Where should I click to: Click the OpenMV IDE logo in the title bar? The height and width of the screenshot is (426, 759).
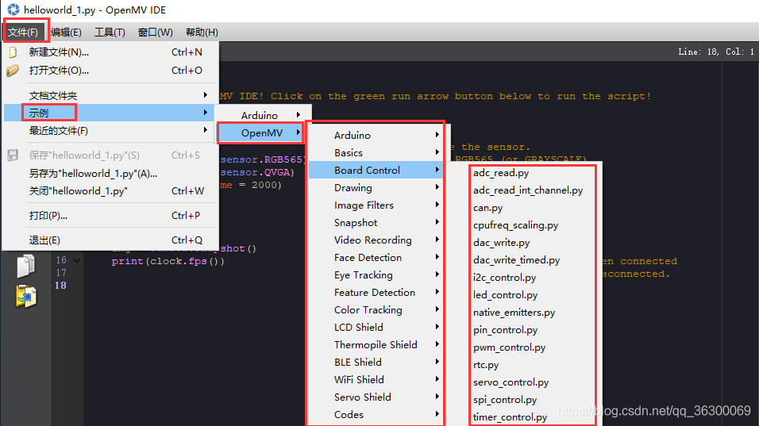13,10
